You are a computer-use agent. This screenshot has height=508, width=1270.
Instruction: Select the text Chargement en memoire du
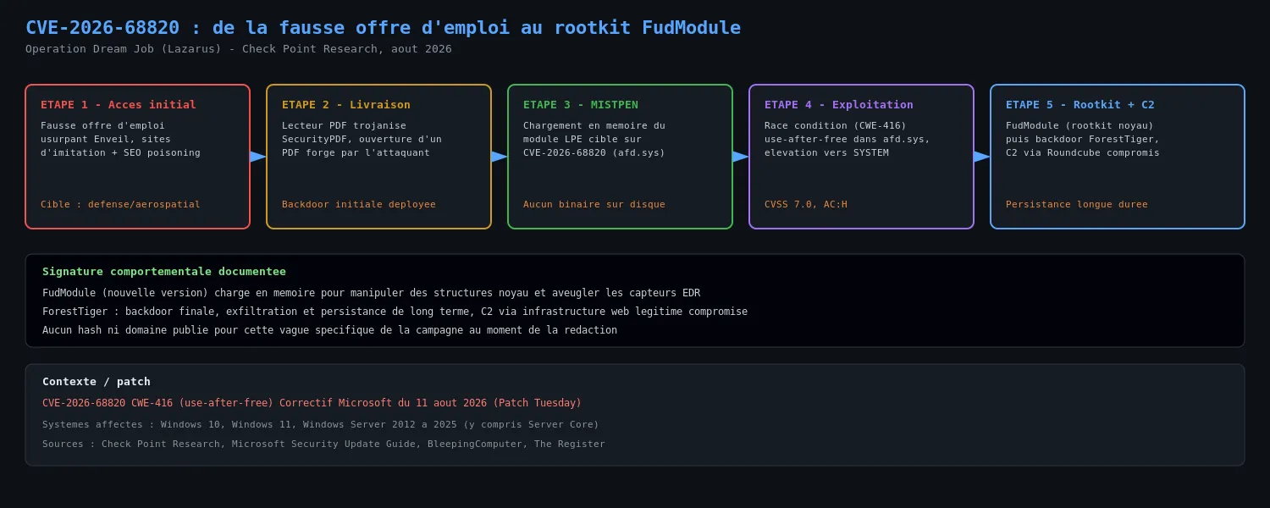pyautogui.click(x=594, y=125)
